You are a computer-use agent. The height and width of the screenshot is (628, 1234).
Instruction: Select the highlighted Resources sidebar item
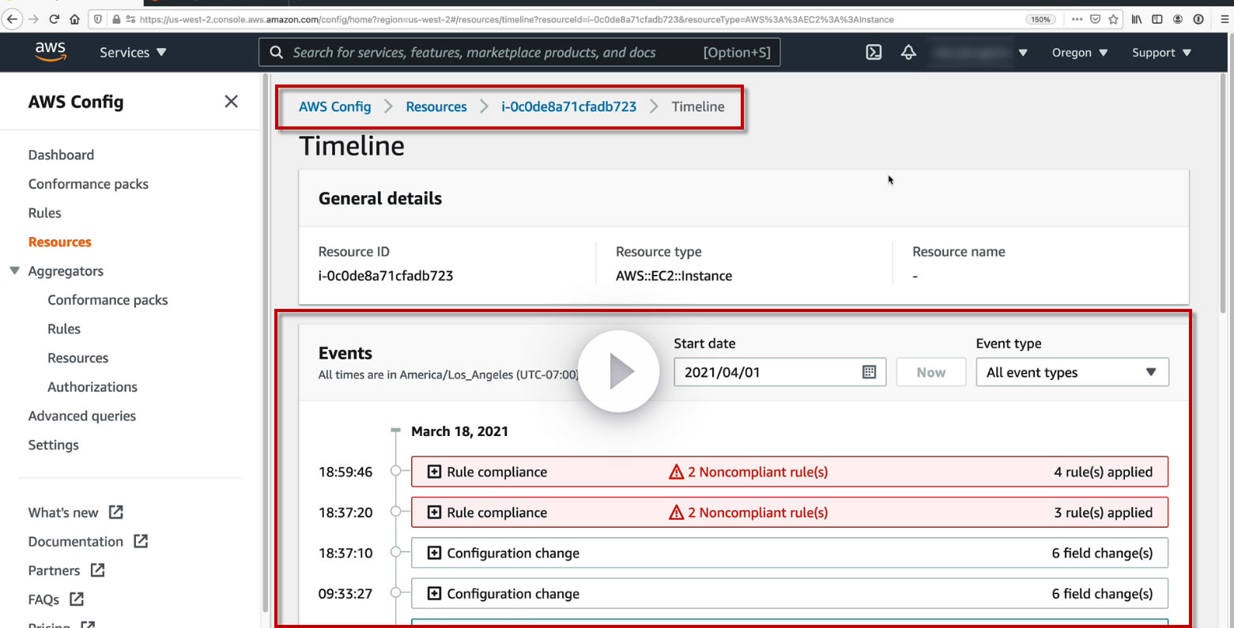60,242
